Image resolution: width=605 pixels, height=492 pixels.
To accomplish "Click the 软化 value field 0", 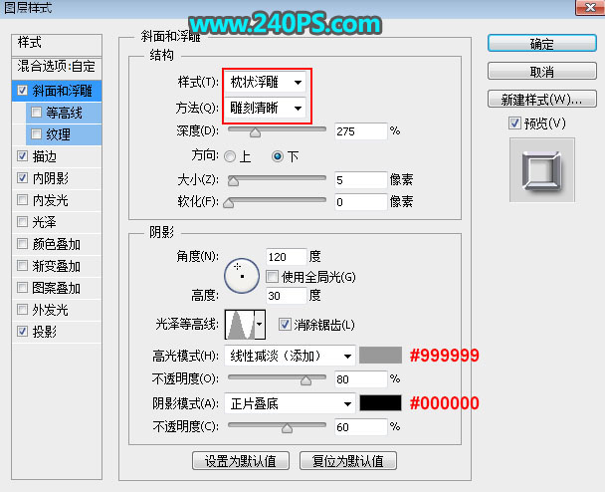I will pos(361,202).
